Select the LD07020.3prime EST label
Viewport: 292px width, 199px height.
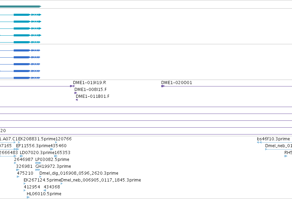pos(37,153)
